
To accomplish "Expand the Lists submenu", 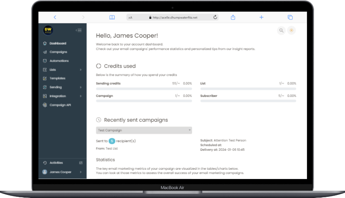I will click(62, 70).
